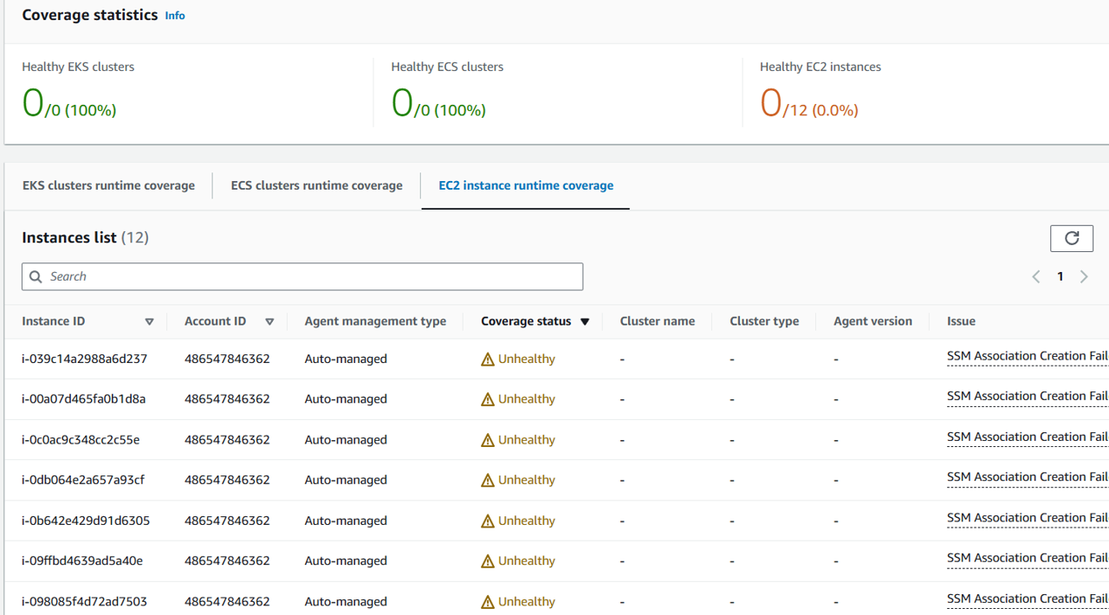The image size is (1109, 615).
Task: Select instance ID i-00a07d465fa0b1d8a
Action: coord(84,399)
